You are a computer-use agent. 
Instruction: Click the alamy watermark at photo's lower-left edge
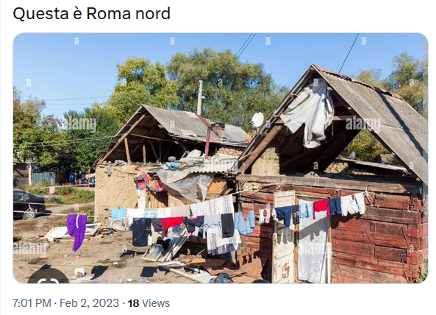30,249
